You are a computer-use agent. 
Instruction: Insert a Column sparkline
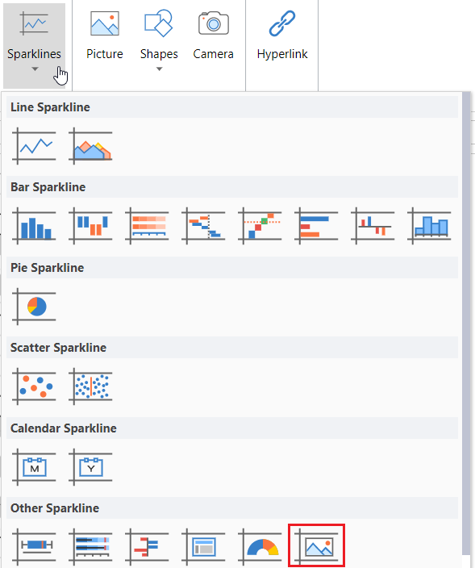[x=34, y=226]
